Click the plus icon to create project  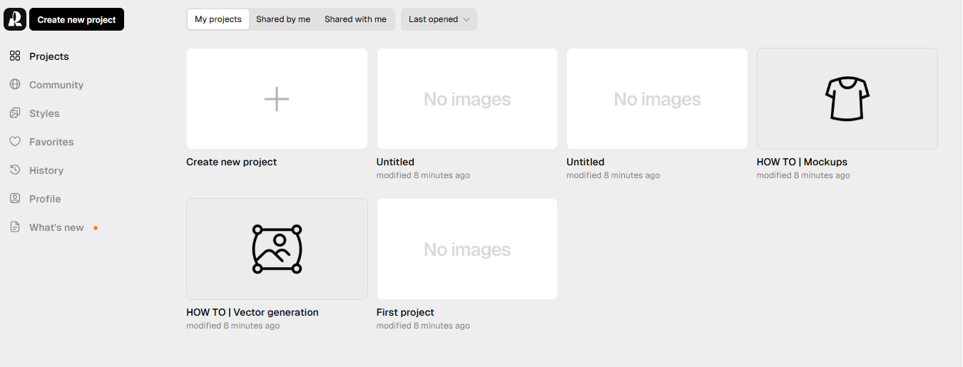click(x=277, y=99)
